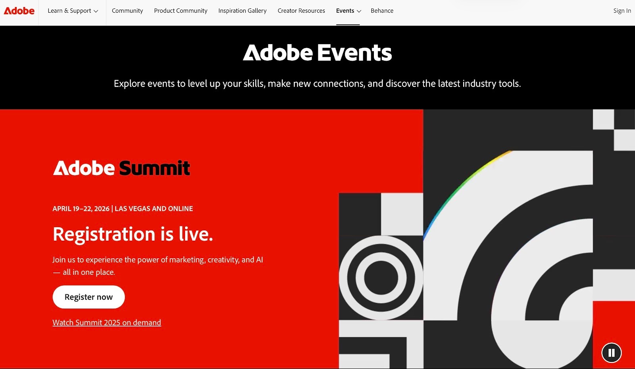Viewport: 635px width, 369px height.
Task: Go to Product Community page
Action: click(181, 11)
